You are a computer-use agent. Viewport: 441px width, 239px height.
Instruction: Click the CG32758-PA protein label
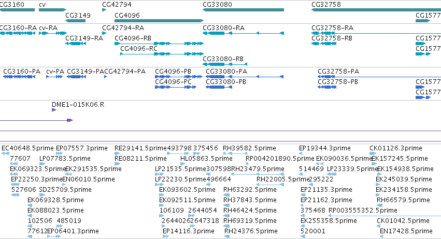(338, 72)
